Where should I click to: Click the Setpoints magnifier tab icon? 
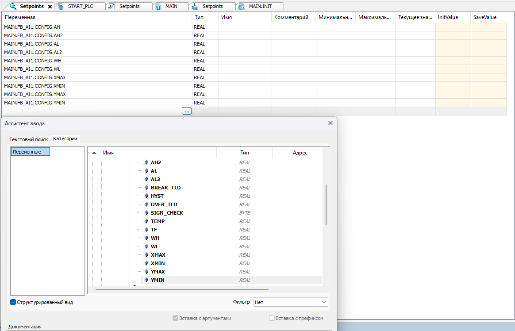tap(12, 7)
